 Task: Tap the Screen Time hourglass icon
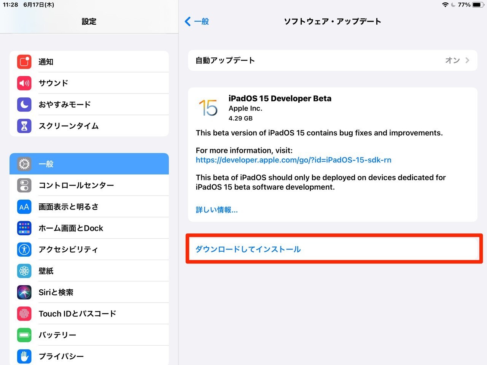(x=24, y=126)
